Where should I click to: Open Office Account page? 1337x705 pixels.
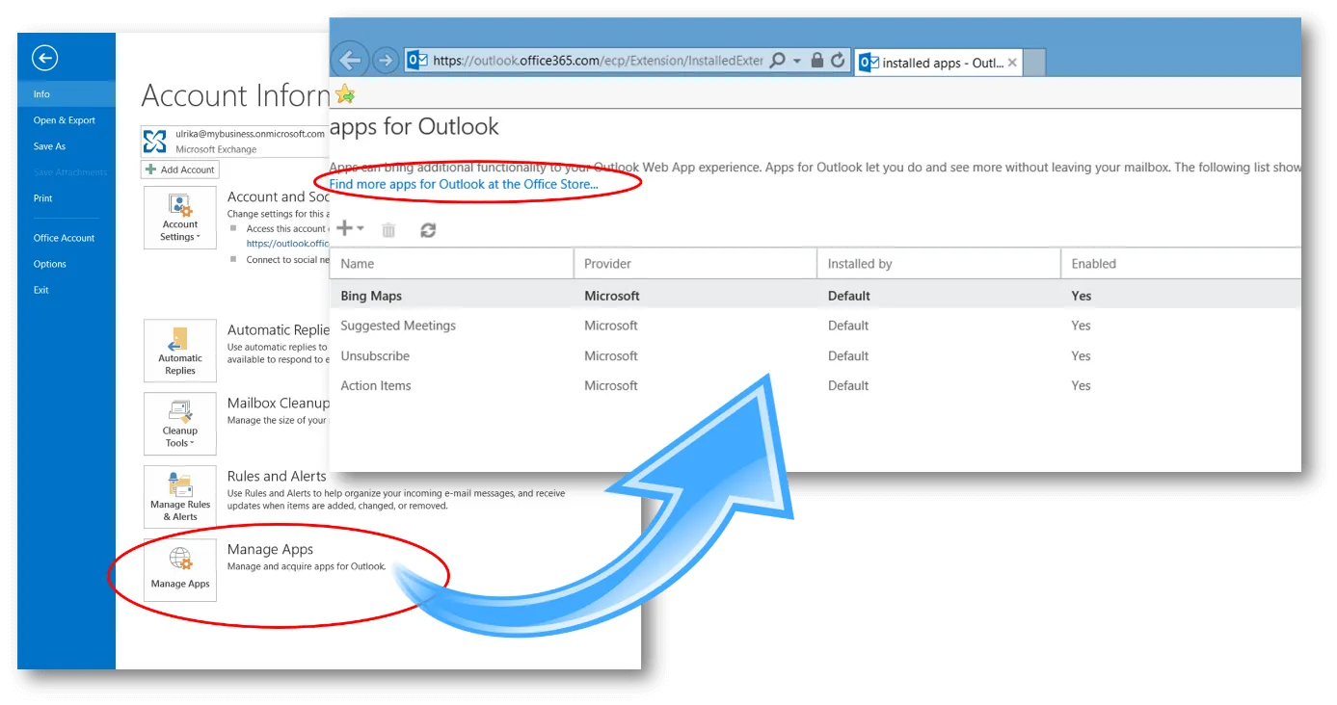[65, 238]
